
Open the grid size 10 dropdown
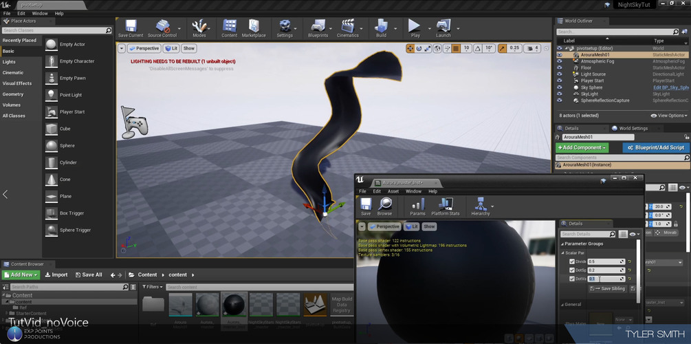(x=467, y=49)
